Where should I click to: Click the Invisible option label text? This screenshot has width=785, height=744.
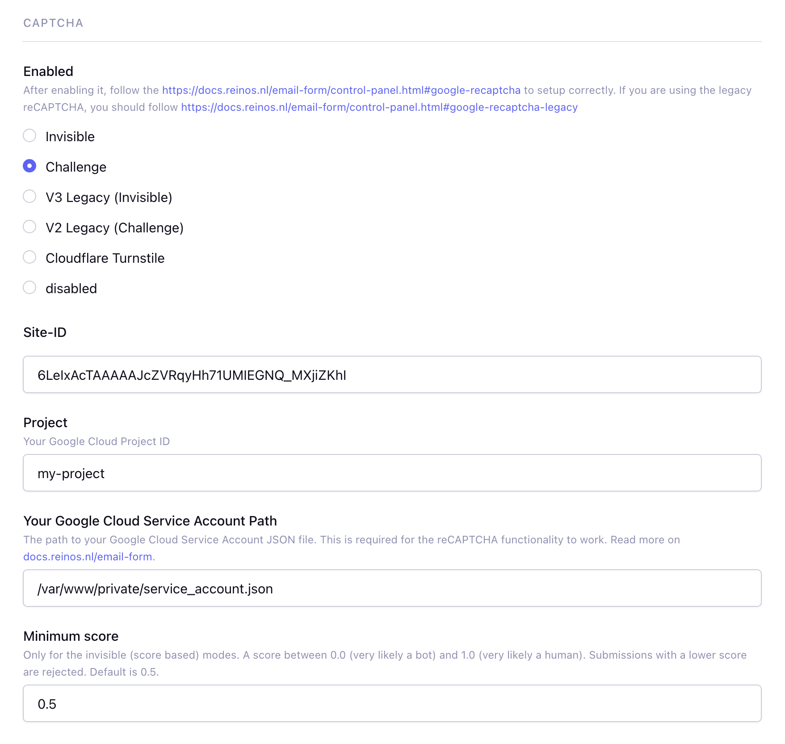70,136
